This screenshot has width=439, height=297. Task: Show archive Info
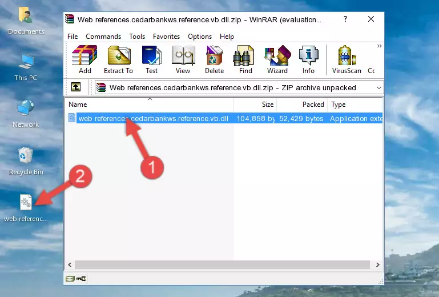tap(308, 59)
